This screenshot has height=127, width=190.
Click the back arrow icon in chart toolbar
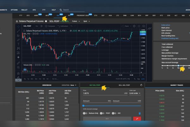pos(18,57)
